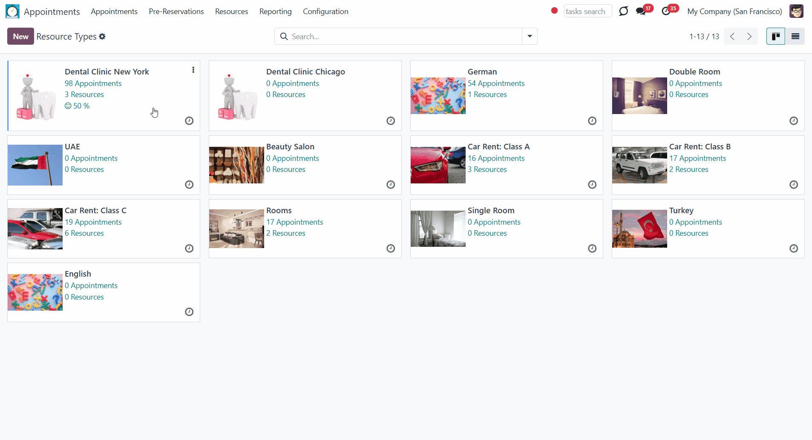This screenshot has height=440, width=812.
Task: Open the activities clock icon with 35 badge
Action: [x=666, y=11]
